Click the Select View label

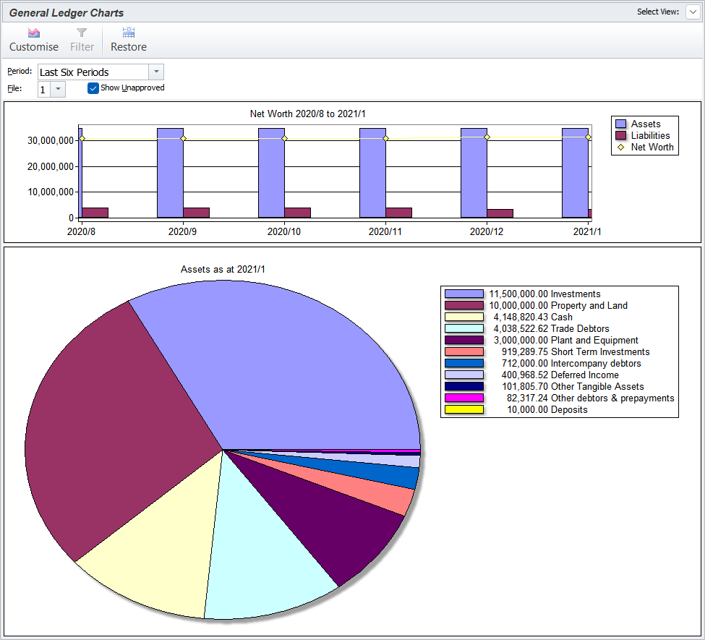[658, 12]
